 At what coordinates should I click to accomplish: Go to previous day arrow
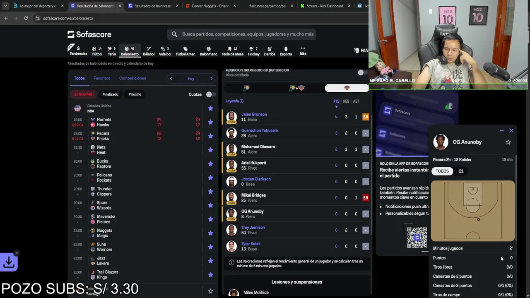[x=171, y=79]
